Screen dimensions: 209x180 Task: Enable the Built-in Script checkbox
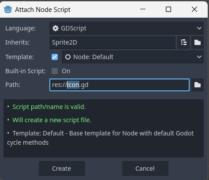click(x=55, y=71)
